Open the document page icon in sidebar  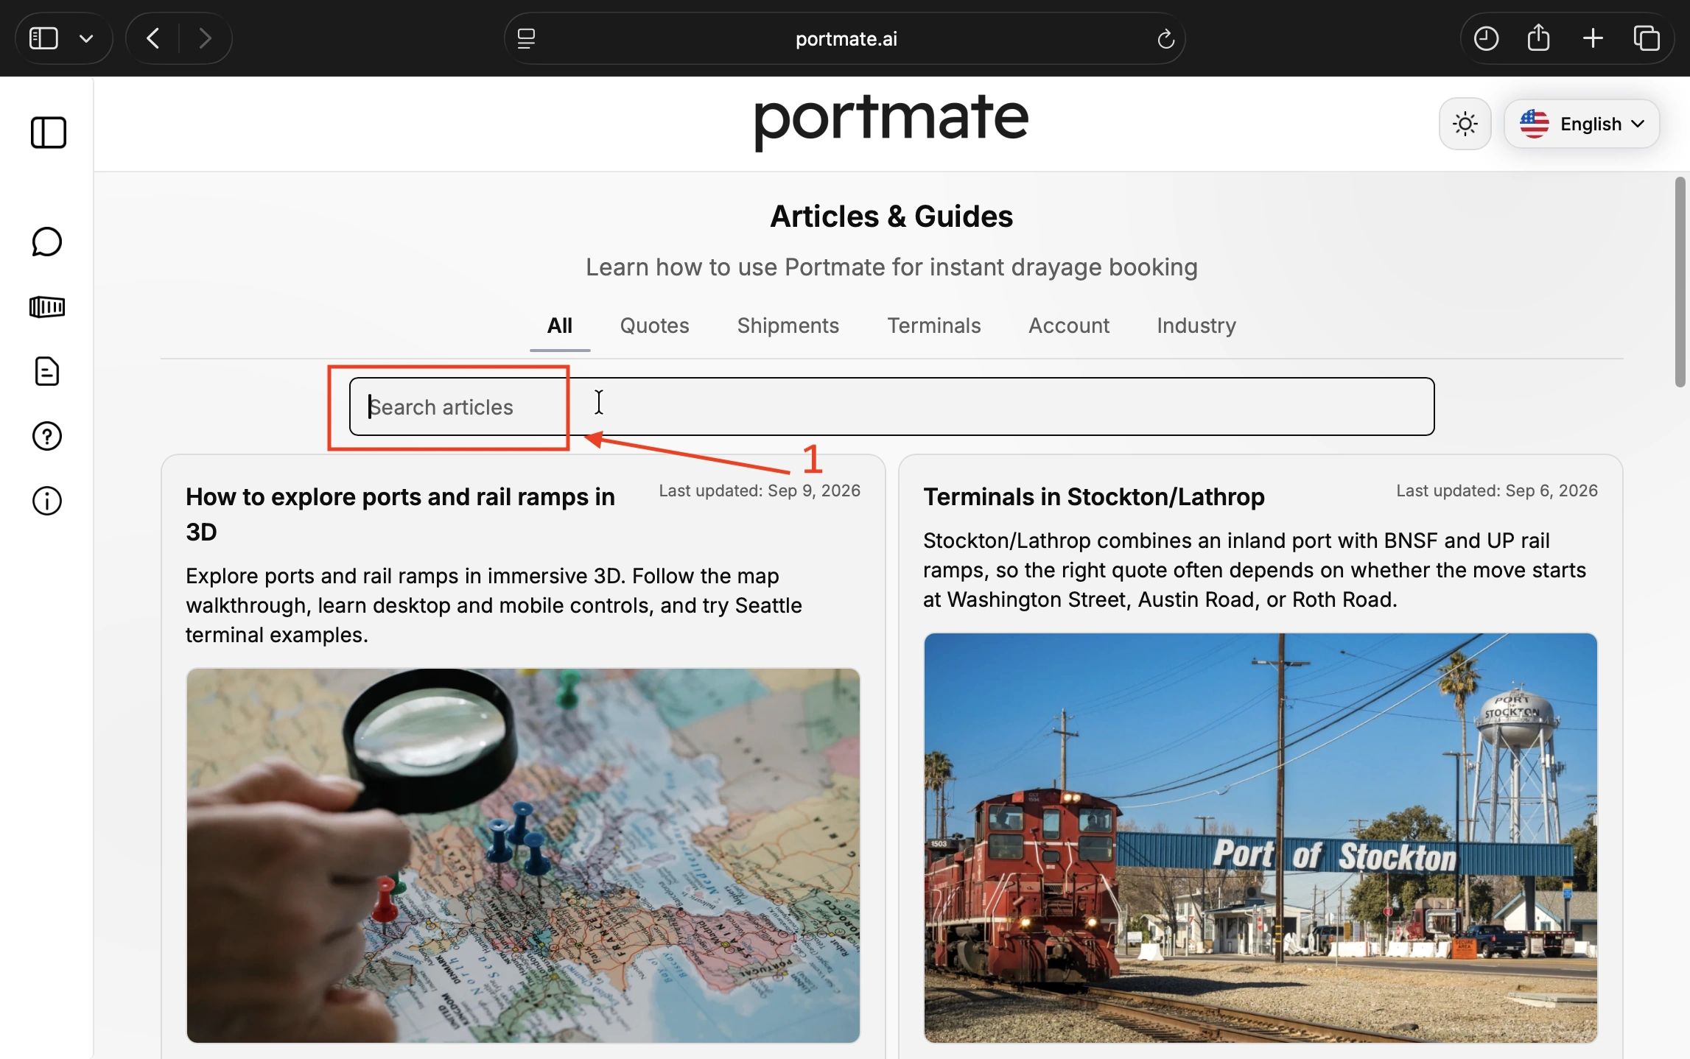(x=47, y=371)
